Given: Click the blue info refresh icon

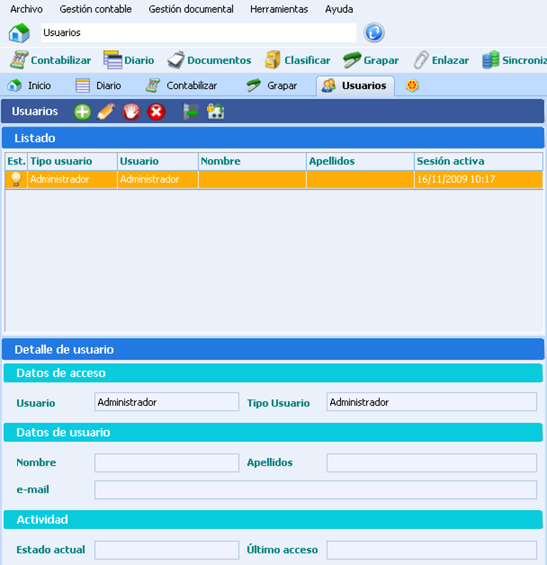Looking at the screenshot, I should pyautogui.click(x=374, y=33).
